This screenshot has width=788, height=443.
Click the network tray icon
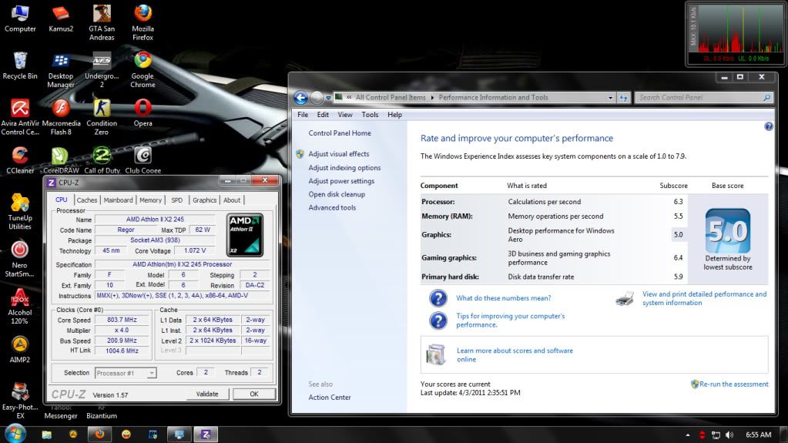click(716, 435)
